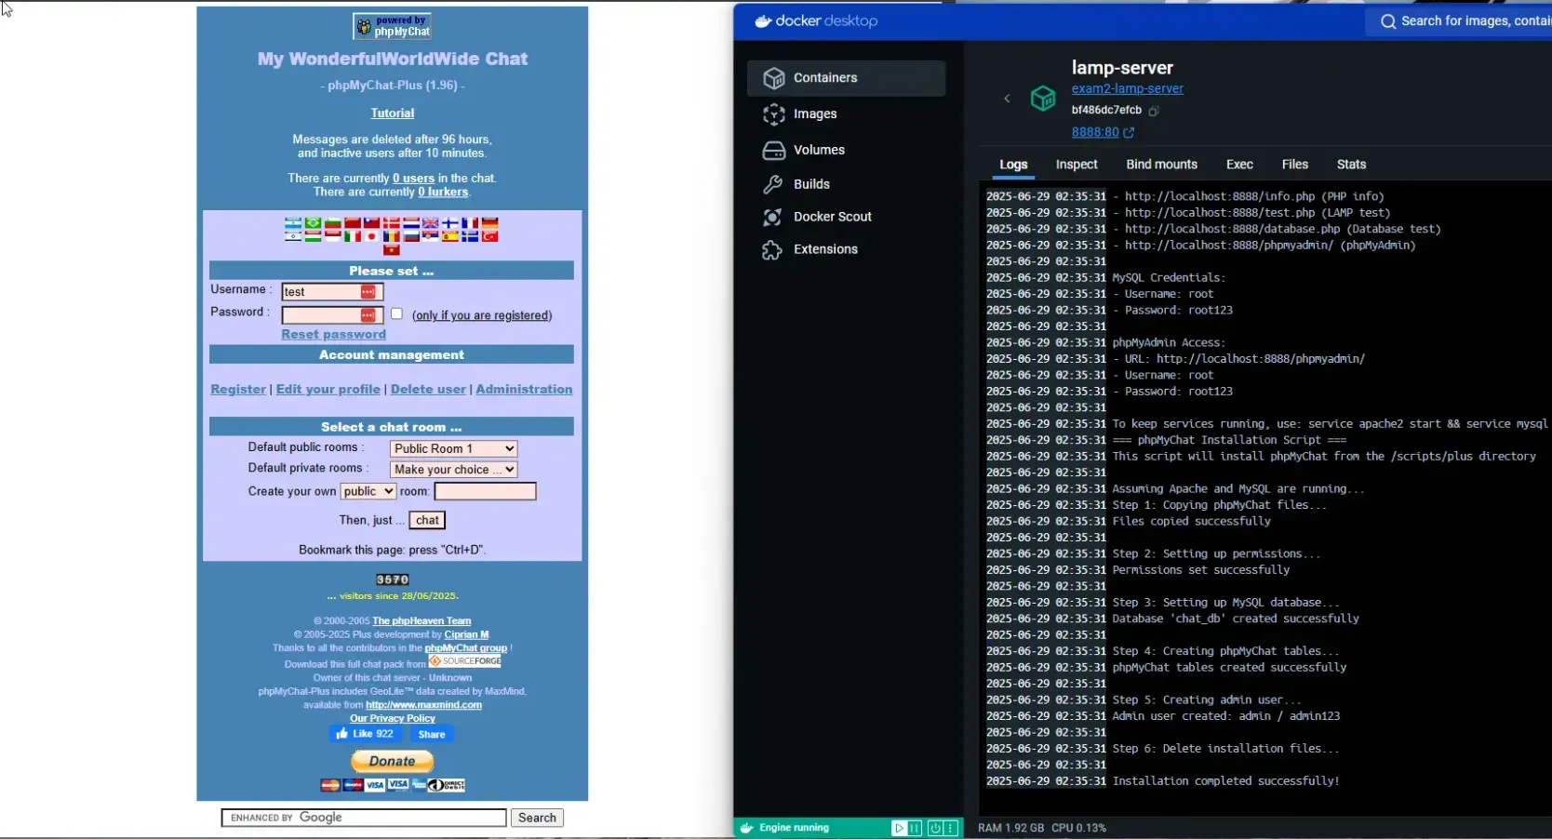Open the Containers section in the sidebar
This screenshot has width=1552, height=839.
pyautogui.click(x=824, y=77)
